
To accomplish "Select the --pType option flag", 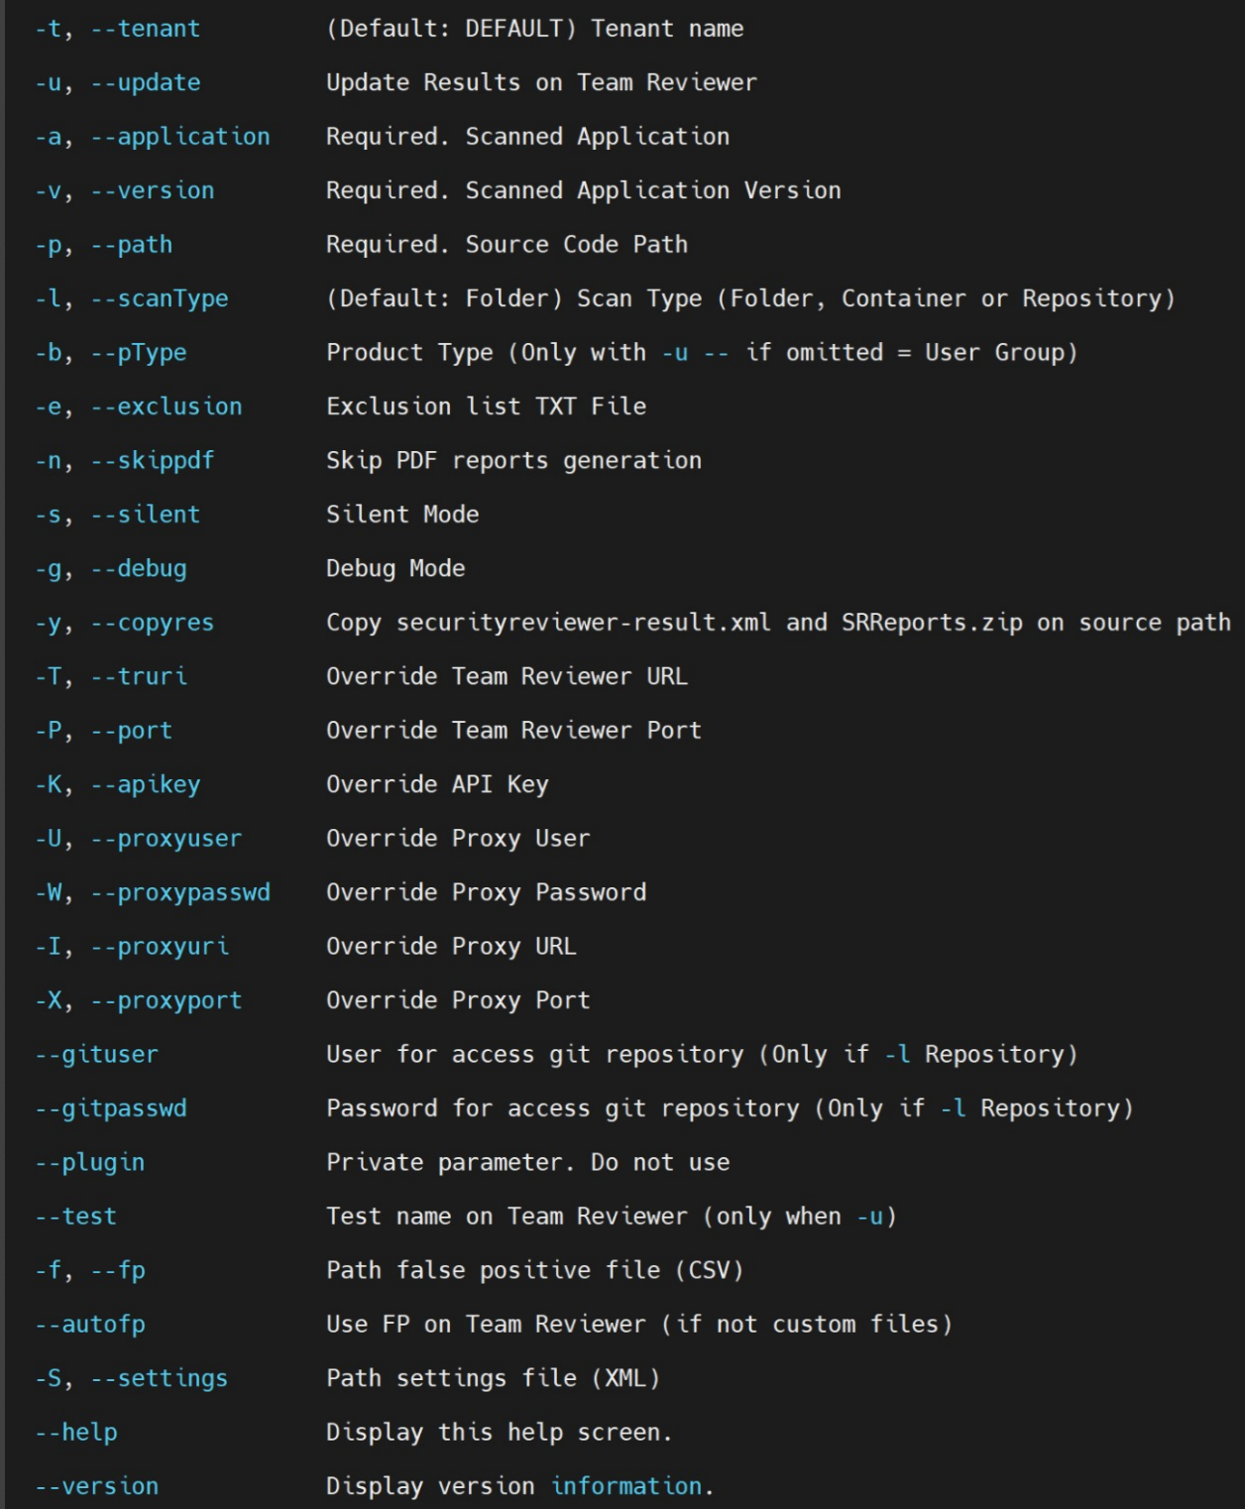I will pos(138,353).
